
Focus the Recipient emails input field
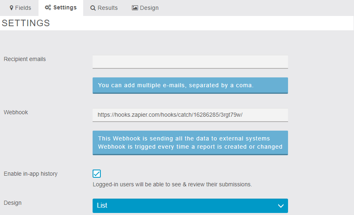tap(190, 61)
